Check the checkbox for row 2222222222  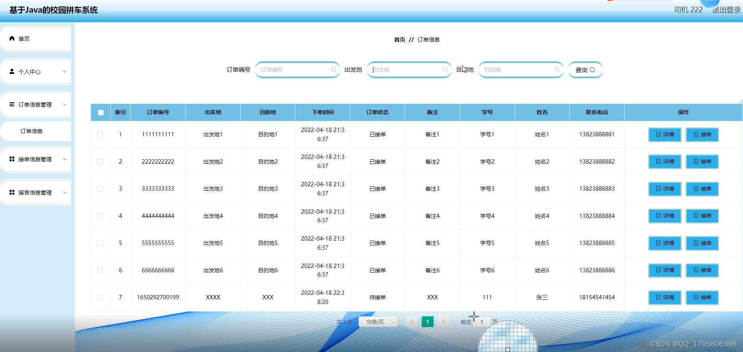pyautogui.click(x=100, y=162)
